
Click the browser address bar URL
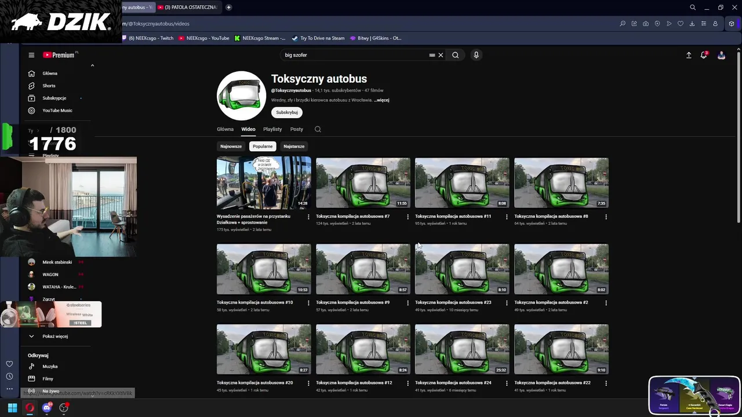coord(156,24)
